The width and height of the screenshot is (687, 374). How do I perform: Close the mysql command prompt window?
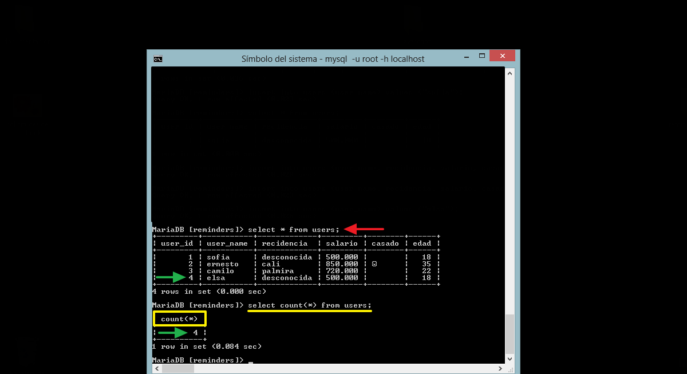click(502, 56)
